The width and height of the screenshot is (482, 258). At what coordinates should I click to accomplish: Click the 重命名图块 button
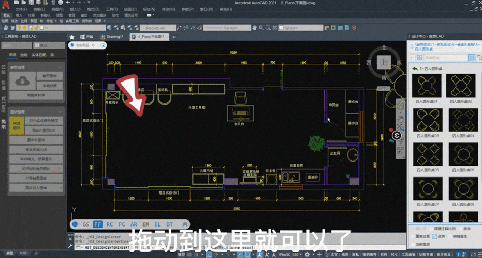(36, 140)
